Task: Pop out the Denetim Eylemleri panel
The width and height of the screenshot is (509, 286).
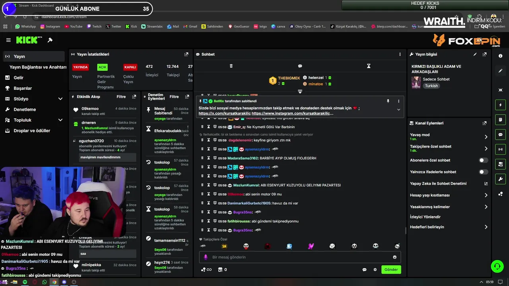Action: coord(187,97)
